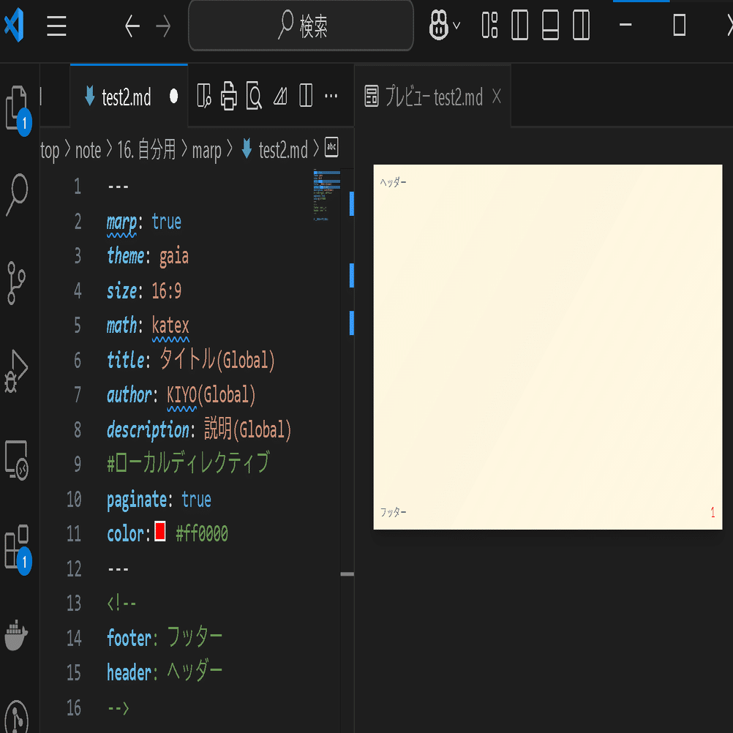Image resolution: width=733 pixels, height=733 pixels.
Task: Open the Git Graph icon at bottom of activity bar
Action: (x=16, y=718)
